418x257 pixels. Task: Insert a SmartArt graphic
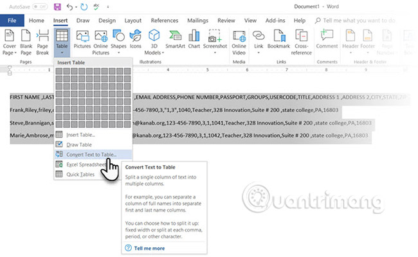(175, 39)
